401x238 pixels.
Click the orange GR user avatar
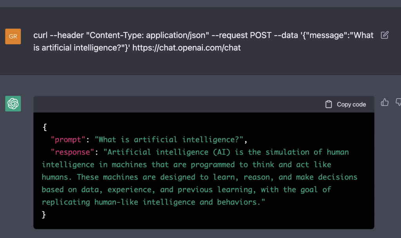(x=13, y=36)
